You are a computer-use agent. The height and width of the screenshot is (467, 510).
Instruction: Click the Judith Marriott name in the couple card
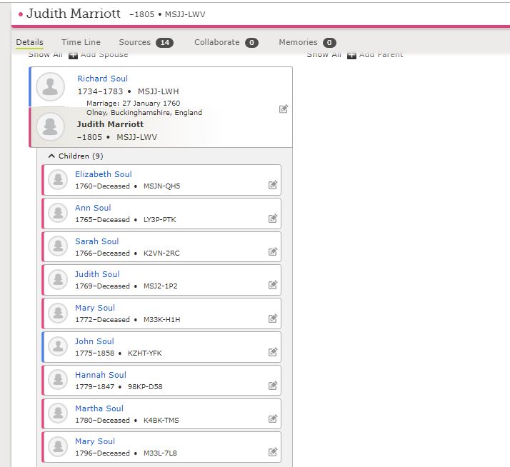click(x=110, y=124)
